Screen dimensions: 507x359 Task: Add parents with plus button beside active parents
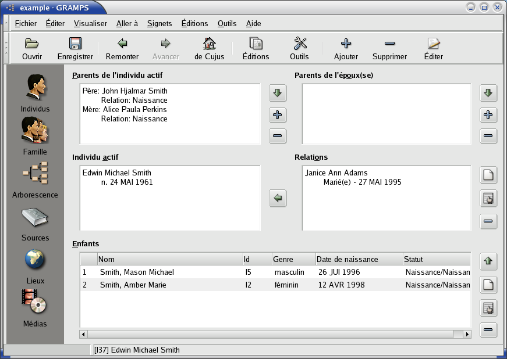coord(278,115)
